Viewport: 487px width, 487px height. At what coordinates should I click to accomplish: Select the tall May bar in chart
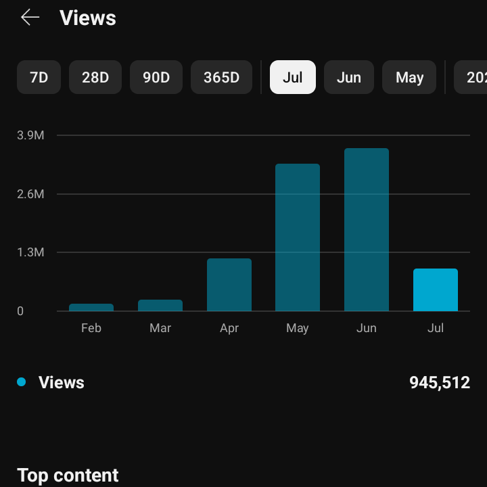point(298,237)
